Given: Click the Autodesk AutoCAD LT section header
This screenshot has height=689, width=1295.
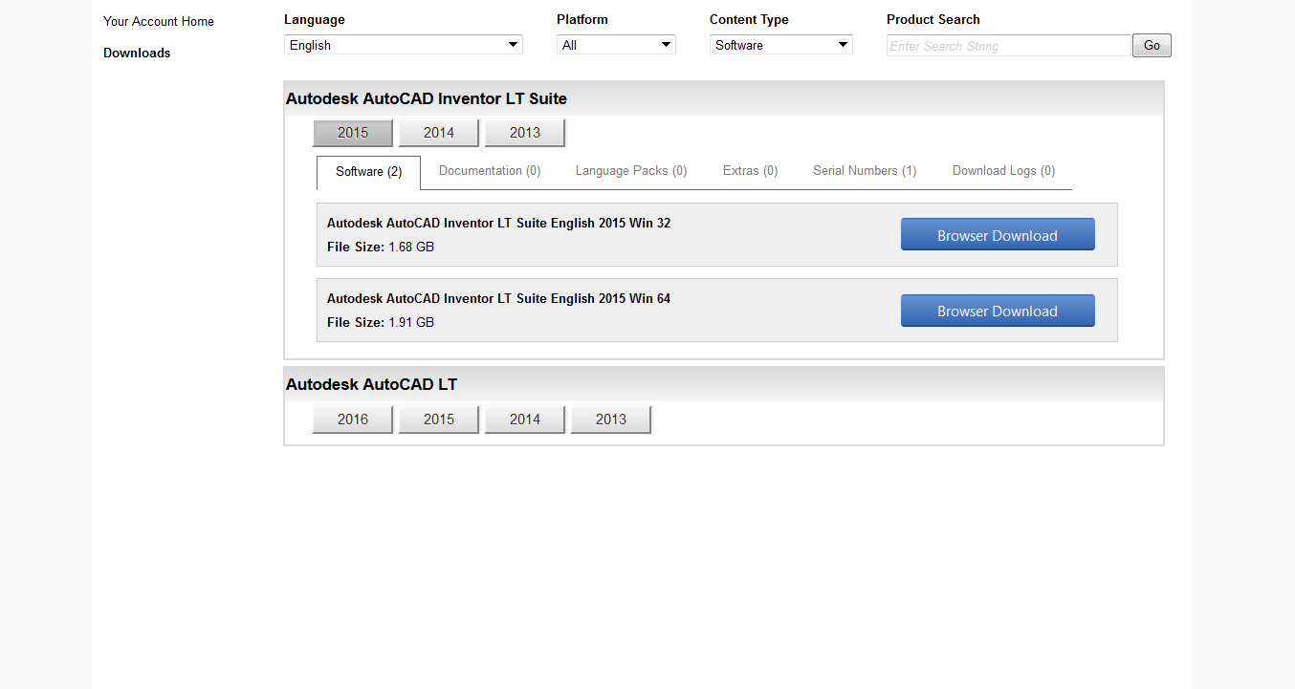Looking at the screenshot, I should point(724,384).
